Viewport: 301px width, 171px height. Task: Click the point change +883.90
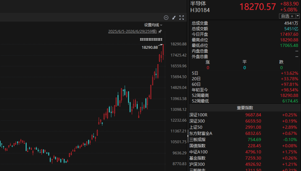[289, 4]
